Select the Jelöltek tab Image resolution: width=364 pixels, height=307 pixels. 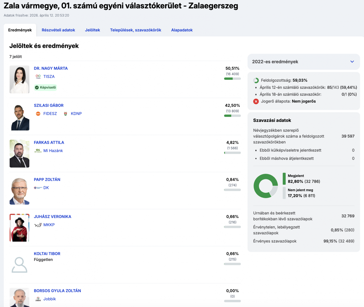click(93, 30)
